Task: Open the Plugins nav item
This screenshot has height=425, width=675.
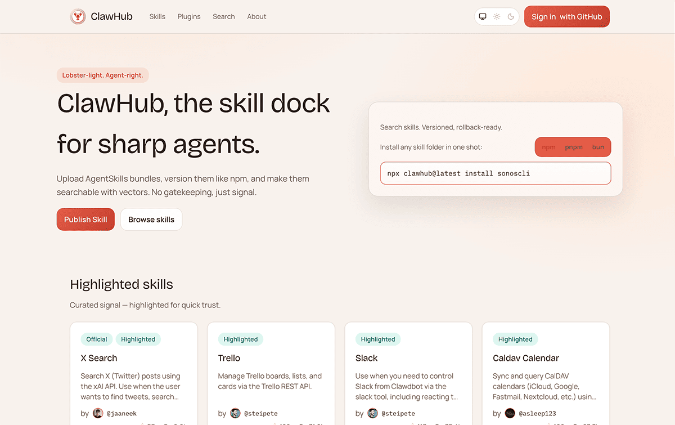Action: [x=189, y=17]
